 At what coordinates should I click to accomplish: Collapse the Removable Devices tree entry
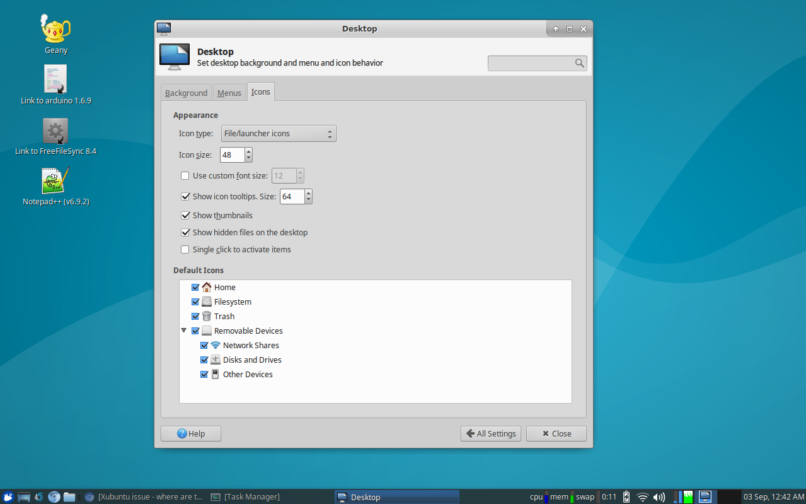[x=183, y=330]
